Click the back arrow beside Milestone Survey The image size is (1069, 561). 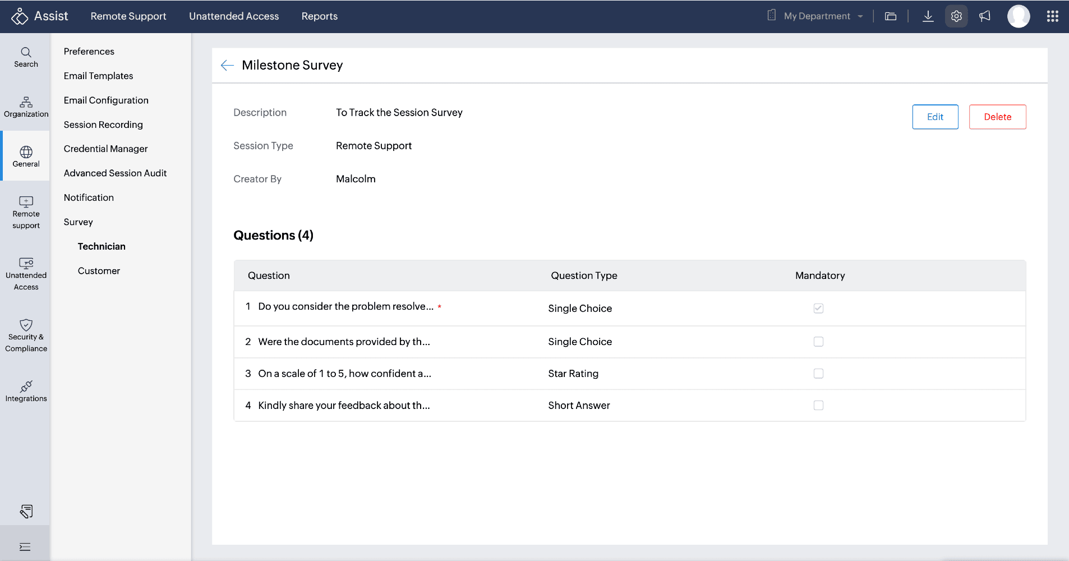pos(227,66)
